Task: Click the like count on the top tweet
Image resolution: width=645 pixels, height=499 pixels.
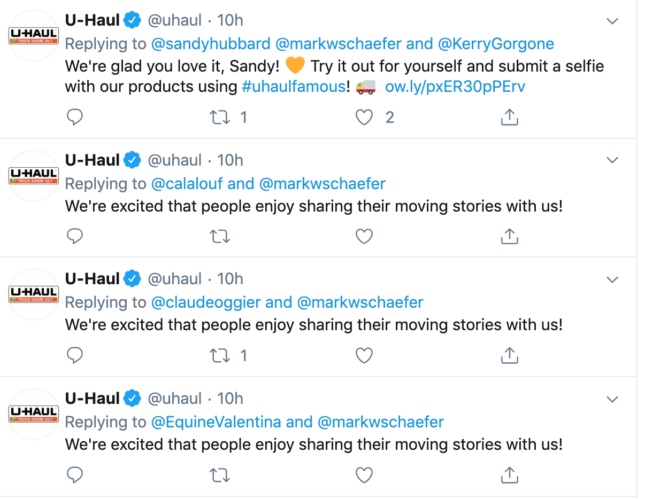Action: coord(390,117)
